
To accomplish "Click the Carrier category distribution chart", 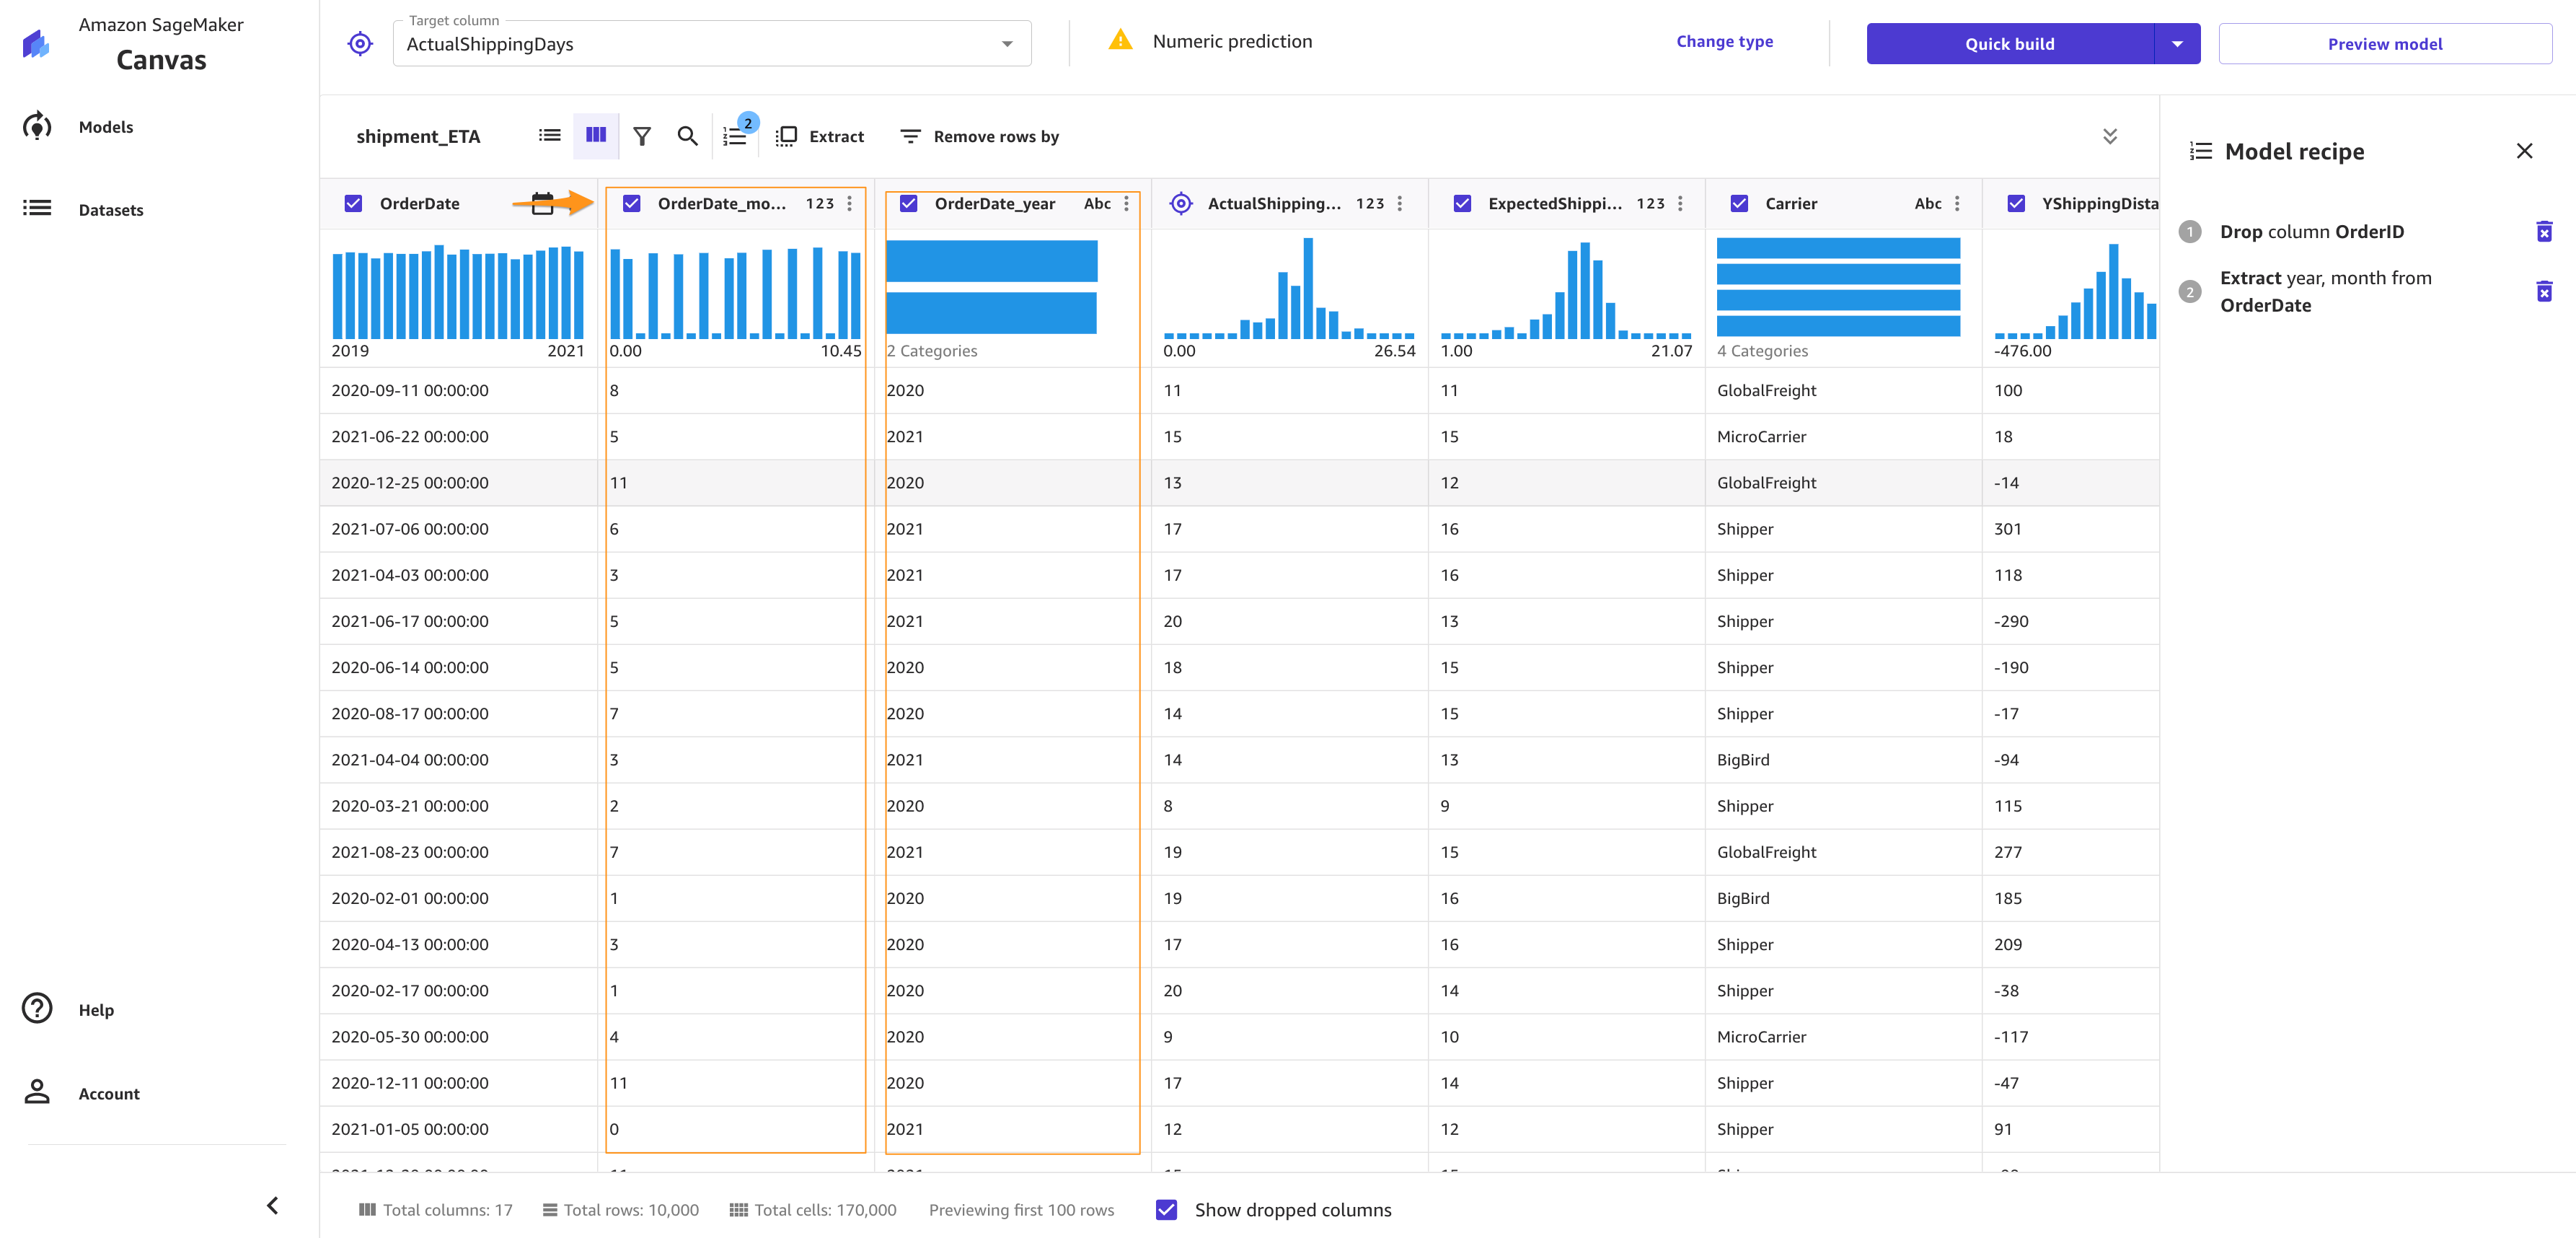I will tap(1837, 288).
